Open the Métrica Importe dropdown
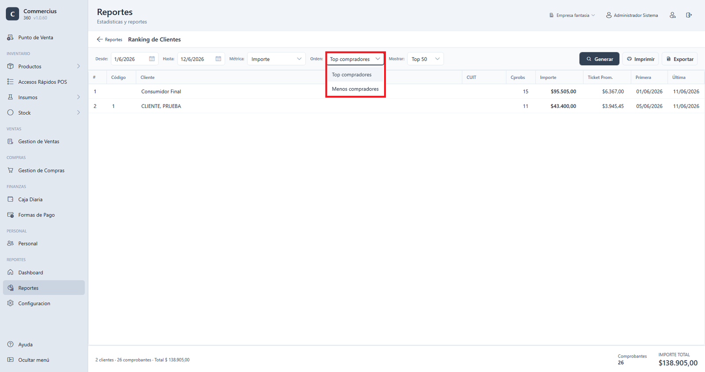 coord(276,59)
